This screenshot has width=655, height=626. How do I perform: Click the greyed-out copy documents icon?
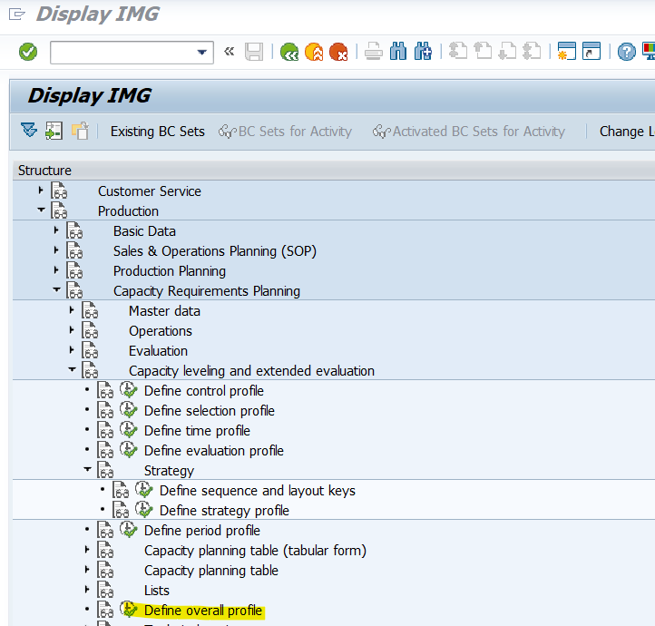[80, 132]
